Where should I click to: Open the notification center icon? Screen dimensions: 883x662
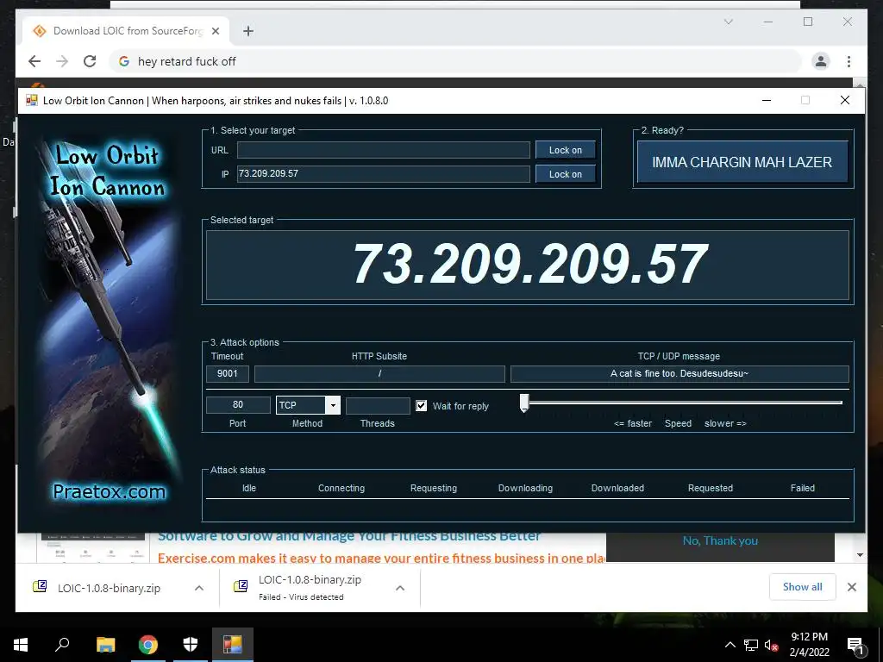[x=855, y=645]
